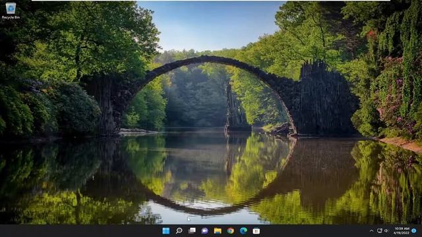Open the Windows Start menu
Screen dimensions: 422x237
[x=166, y=231]
